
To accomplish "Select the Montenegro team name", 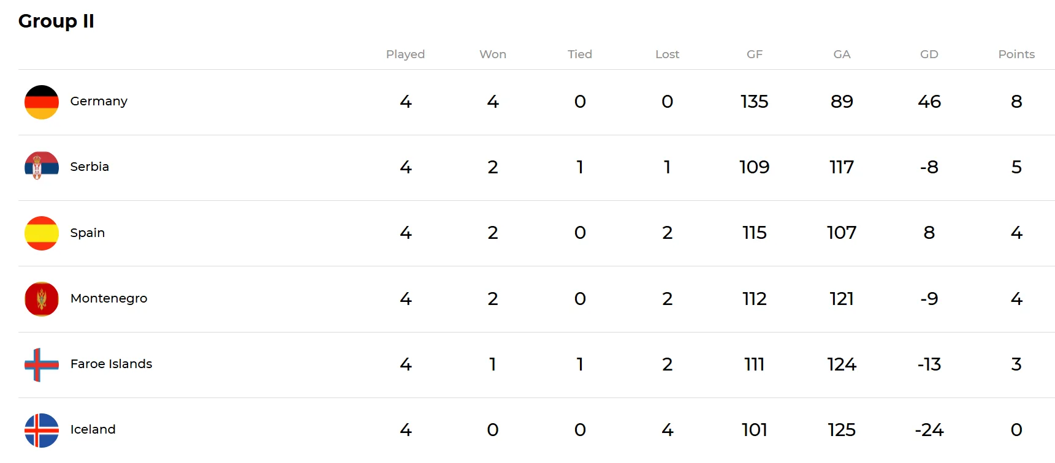I will point(109,298).
